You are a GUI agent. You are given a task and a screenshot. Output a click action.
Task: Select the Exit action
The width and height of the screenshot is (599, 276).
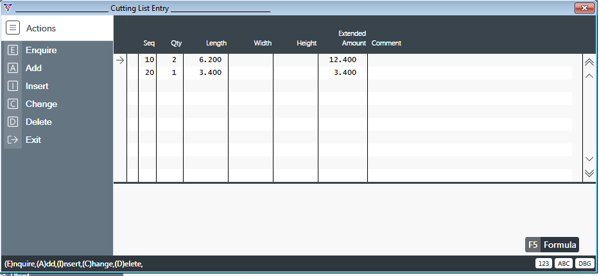coord(33,140)
